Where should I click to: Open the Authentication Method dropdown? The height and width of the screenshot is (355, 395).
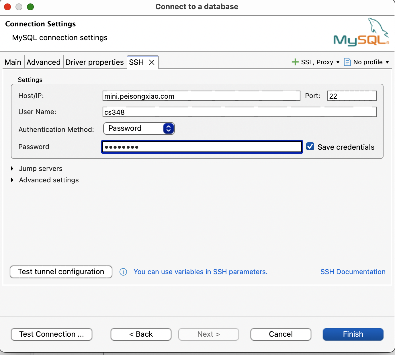[139, 128]
